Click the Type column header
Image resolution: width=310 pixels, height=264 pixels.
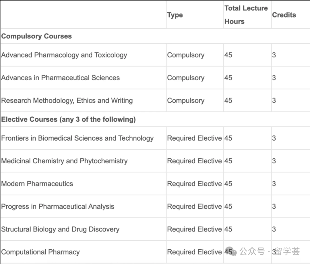click(175, 15)
